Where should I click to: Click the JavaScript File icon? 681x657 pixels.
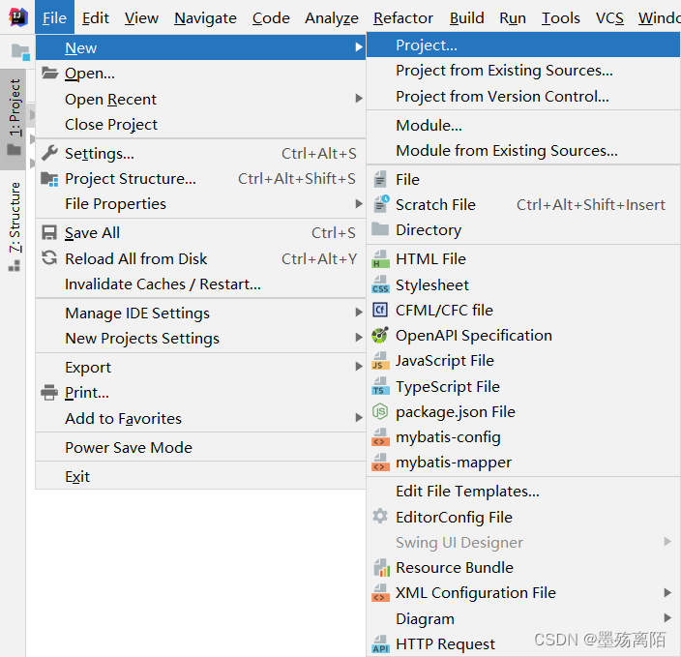(x=380, y=361)
